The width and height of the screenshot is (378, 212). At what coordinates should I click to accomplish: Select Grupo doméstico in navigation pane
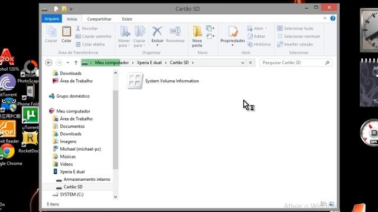tap(69, 96)
